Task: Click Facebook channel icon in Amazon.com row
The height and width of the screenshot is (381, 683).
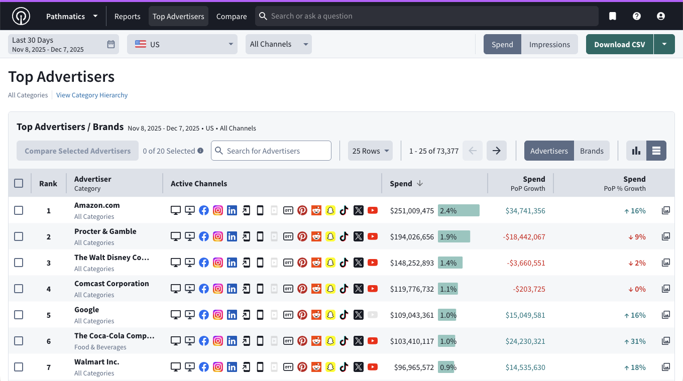Action: tap(204, 210)
